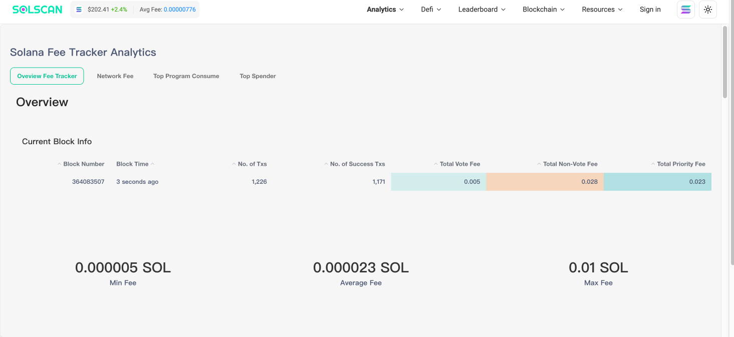Viewport: 734px width, 337px height.
Task: Switch to the Network Fee tab
Action: click(115, 76)
